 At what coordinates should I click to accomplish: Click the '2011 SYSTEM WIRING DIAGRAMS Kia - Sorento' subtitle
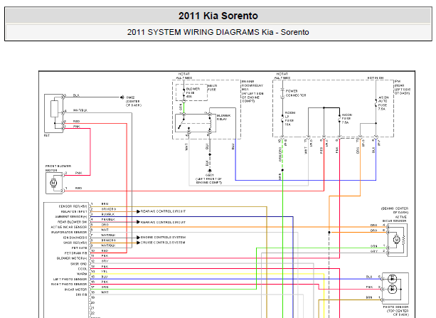tap(218, 32)
